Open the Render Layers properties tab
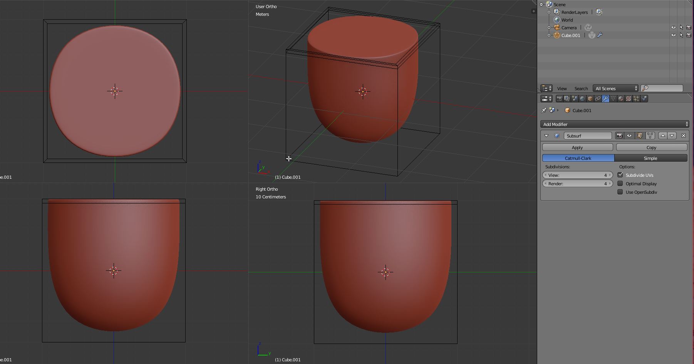Screen dimensions: 694x364 point(567,99)
